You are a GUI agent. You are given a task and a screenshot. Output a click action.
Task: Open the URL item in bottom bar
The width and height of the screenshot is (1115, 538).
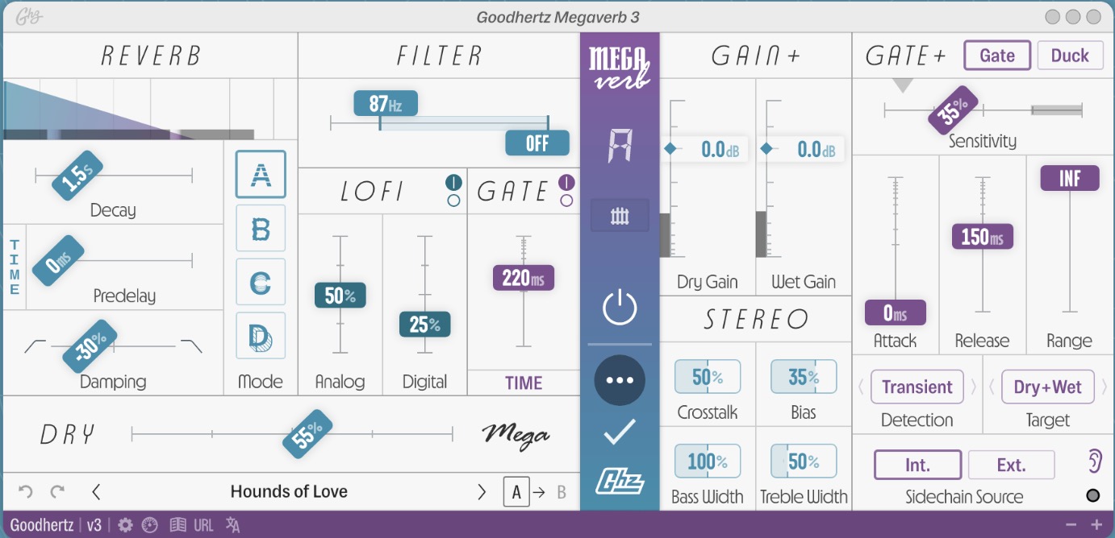(x=203, y=525)
